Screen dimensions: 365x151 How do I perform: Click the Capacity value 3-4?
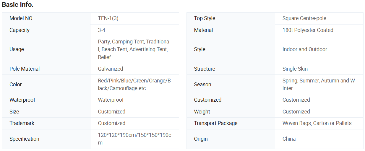click(102, 30)
